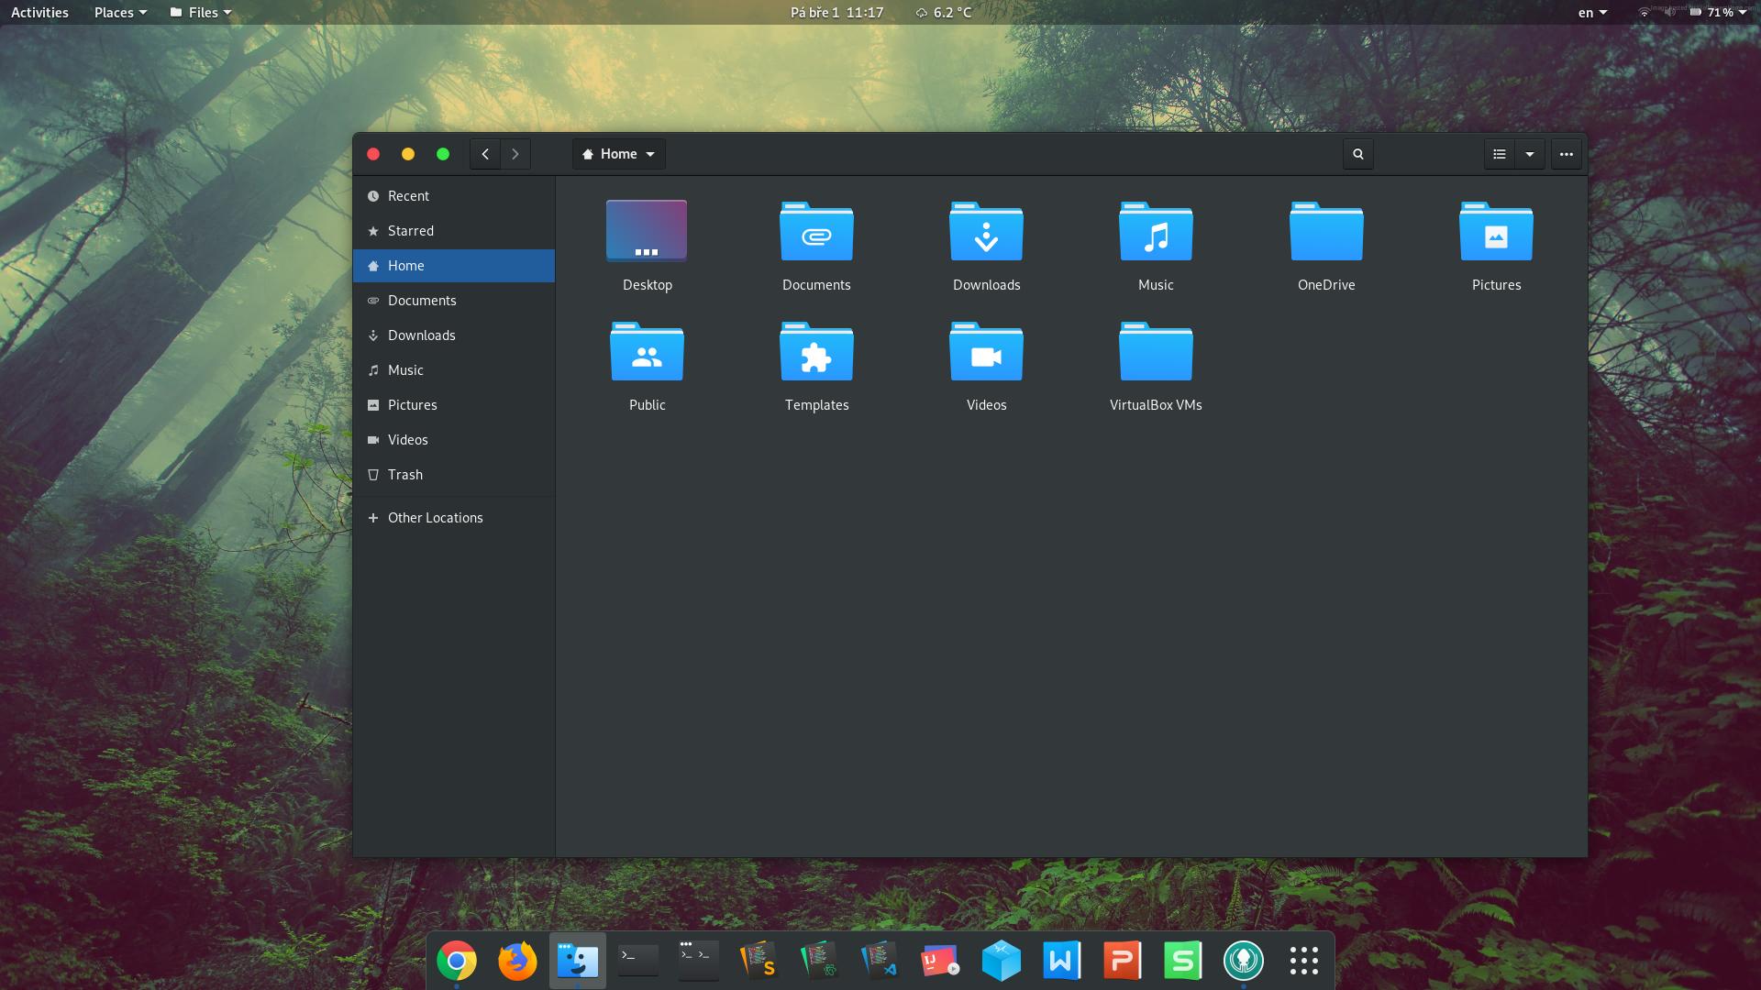1761x990 pixels.
Task: Click Other Locations in the sidebar
Action: pyautogui.click(x=435, y=518)
